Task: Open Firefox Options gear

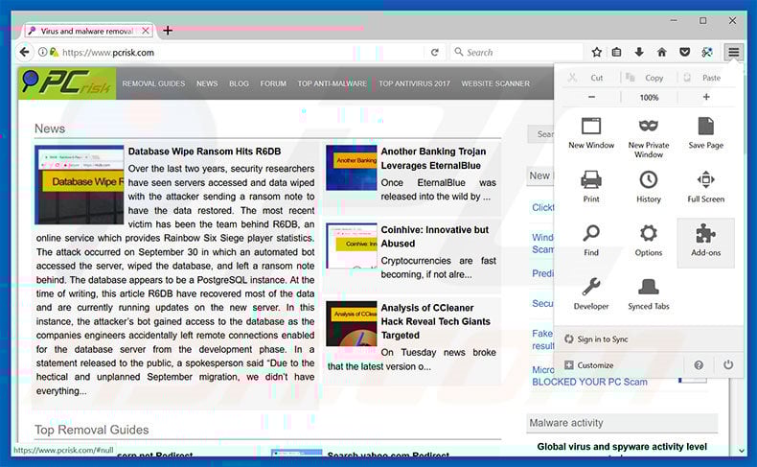Action: pos(648,241)
